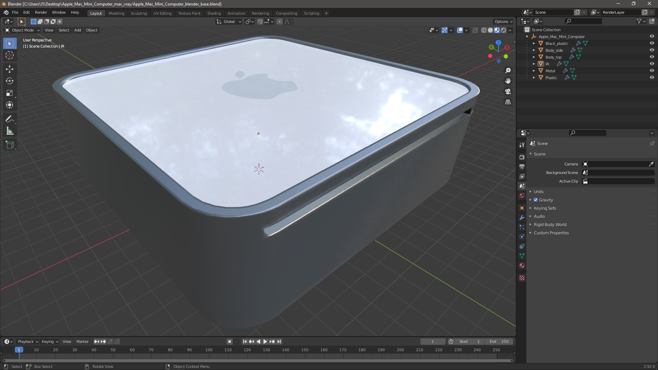Jump to the timeline's last frame
Screen dimensions: 658x370
[279, 342]
